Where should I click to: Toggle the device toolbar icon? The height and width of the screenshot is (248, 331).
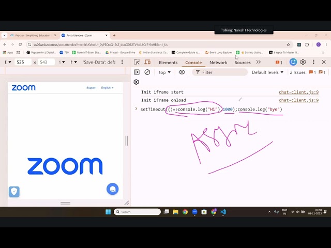click(147, 62)
